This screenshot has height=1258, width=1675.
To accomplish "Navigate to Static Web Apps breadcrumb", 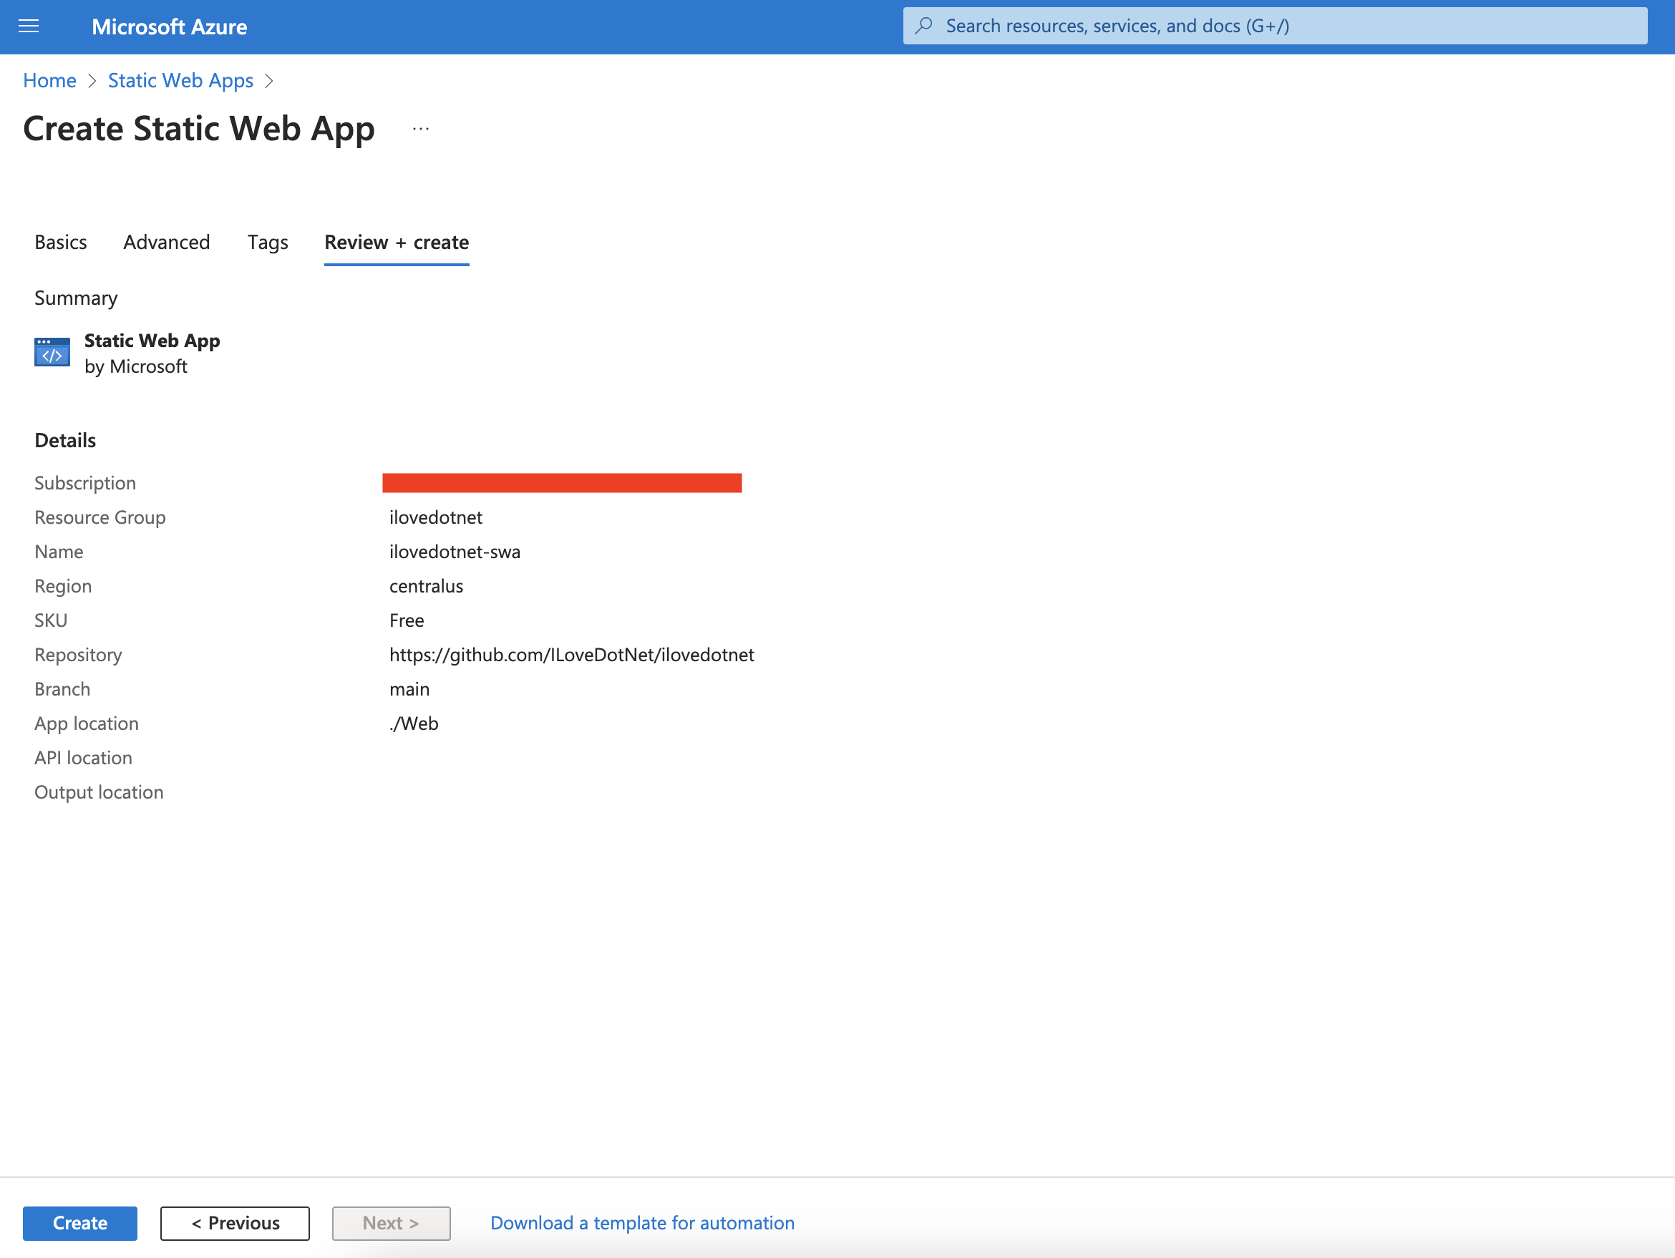I will tap(181, 80).
